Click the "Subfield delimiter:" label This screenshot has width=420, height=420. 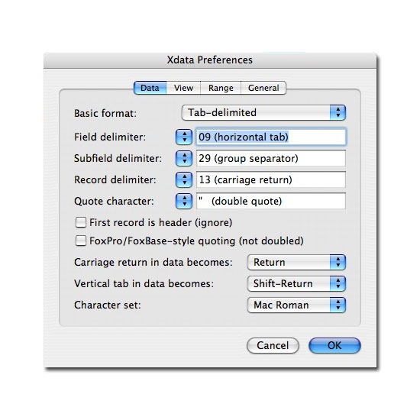[118, 158]
